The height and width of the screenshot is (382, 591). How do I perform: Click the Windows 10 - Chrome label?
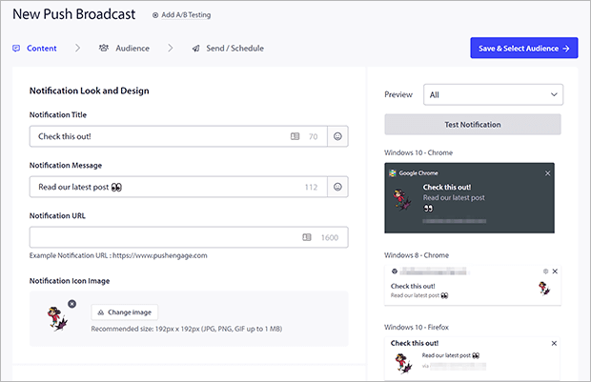[x=418, y=152]
